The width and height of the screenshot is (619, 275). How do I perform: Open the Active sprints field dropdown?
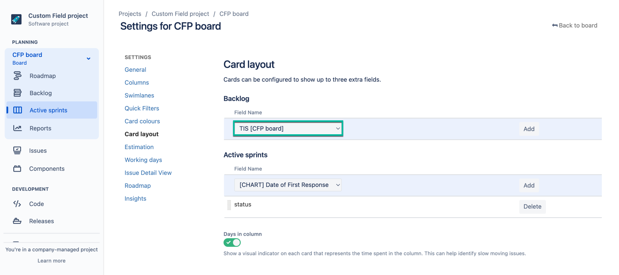point(288,185)
